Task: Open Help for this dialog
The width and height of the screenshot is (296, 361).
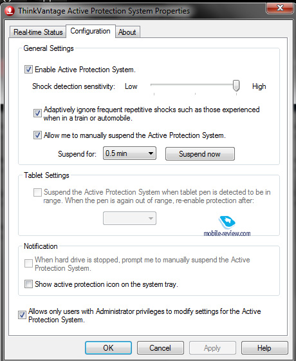Action: [x=264, y=347]
